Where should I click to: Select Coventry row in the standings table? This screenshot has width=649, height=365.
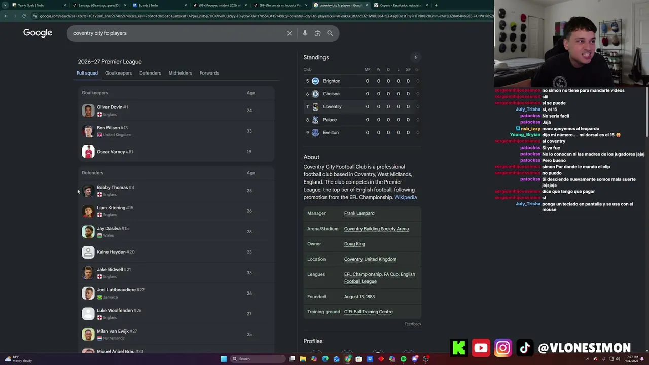pos(362,107)
